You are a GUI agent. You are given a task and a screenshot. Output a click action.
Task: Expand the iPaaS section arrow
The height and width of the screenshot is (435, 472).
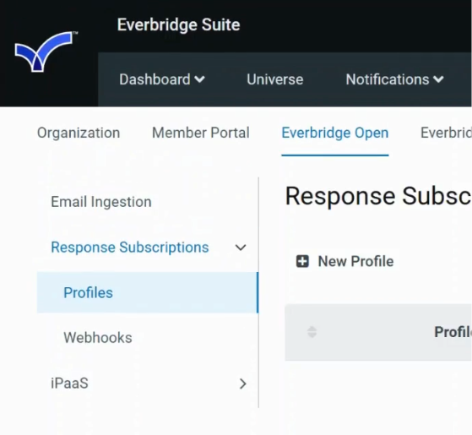pyautogui.click(x=242, y=383)
